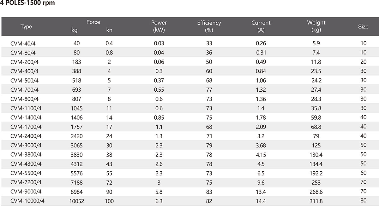Click the CVM-10000/4 row label

click(27, 201)
